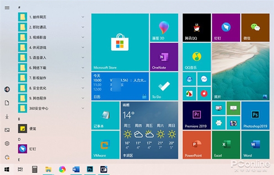
Task: Open the Microsoft Store tile
Action: click(x=120, y=42)
